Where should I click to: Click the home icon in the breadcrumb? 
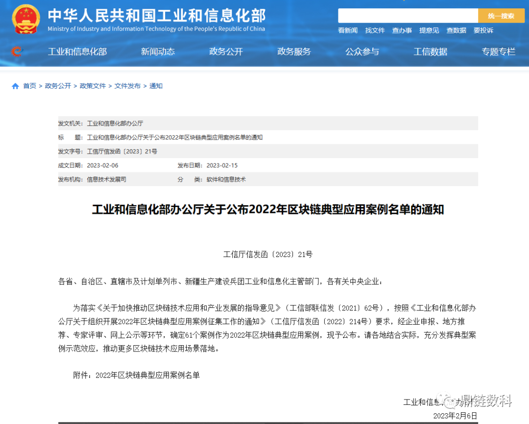[x=15, y=86]
